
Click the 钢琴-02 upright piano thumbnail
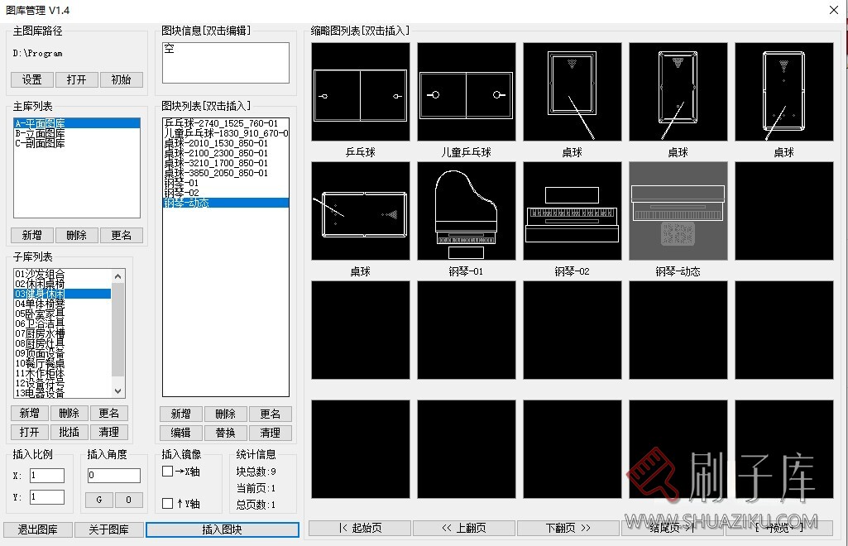coord(572,209)
